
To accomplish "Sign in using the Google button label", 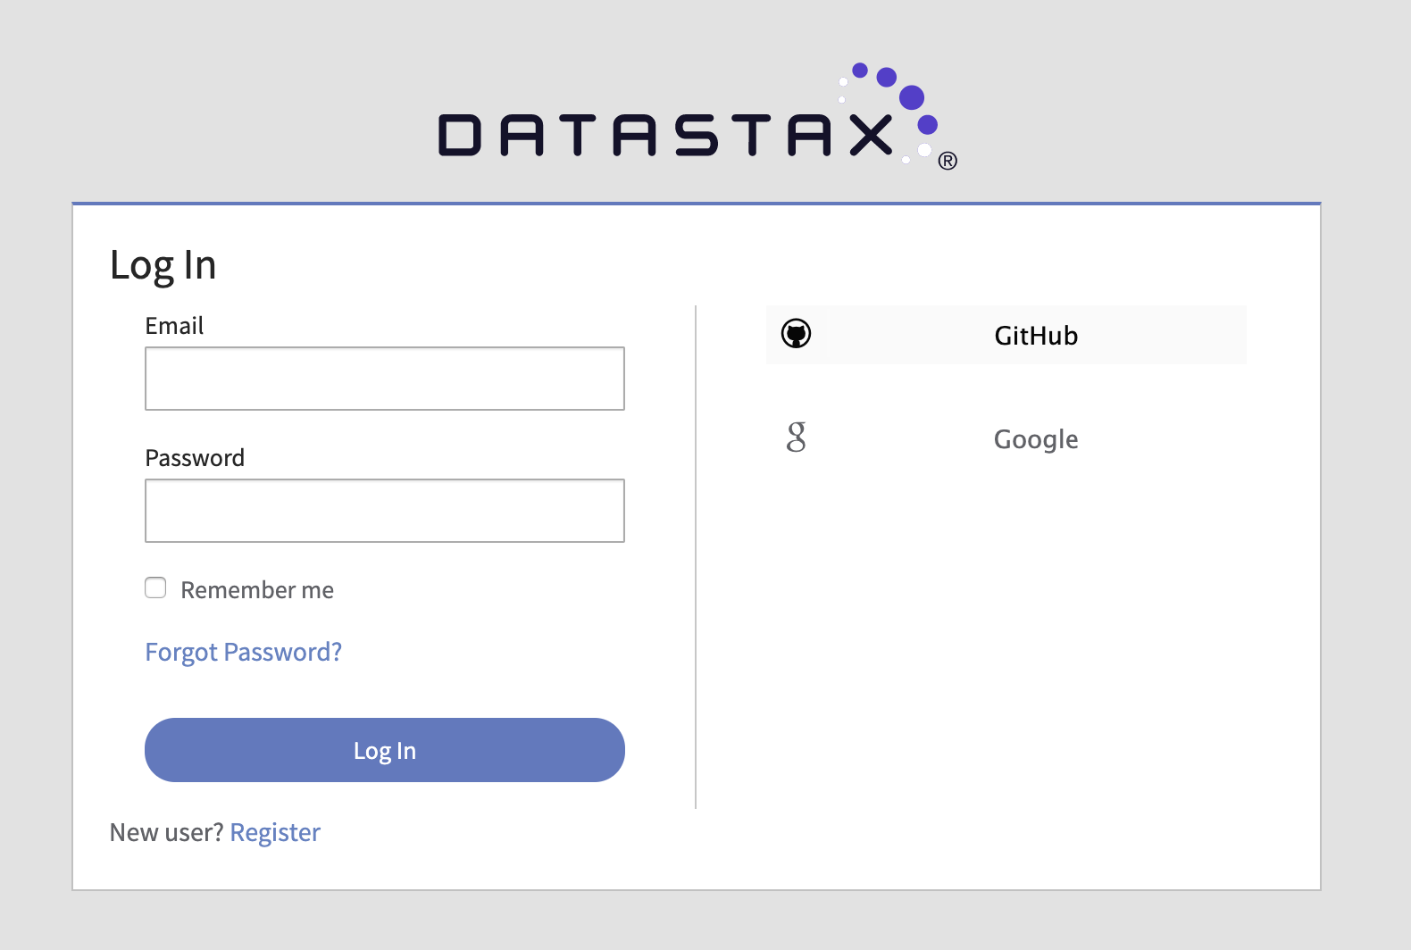I will point(1036,439).
